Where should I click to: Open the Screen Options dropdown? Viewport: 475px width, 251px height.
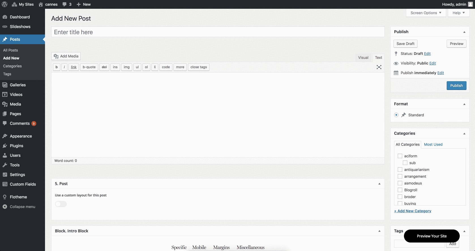(x=426, y=13)
